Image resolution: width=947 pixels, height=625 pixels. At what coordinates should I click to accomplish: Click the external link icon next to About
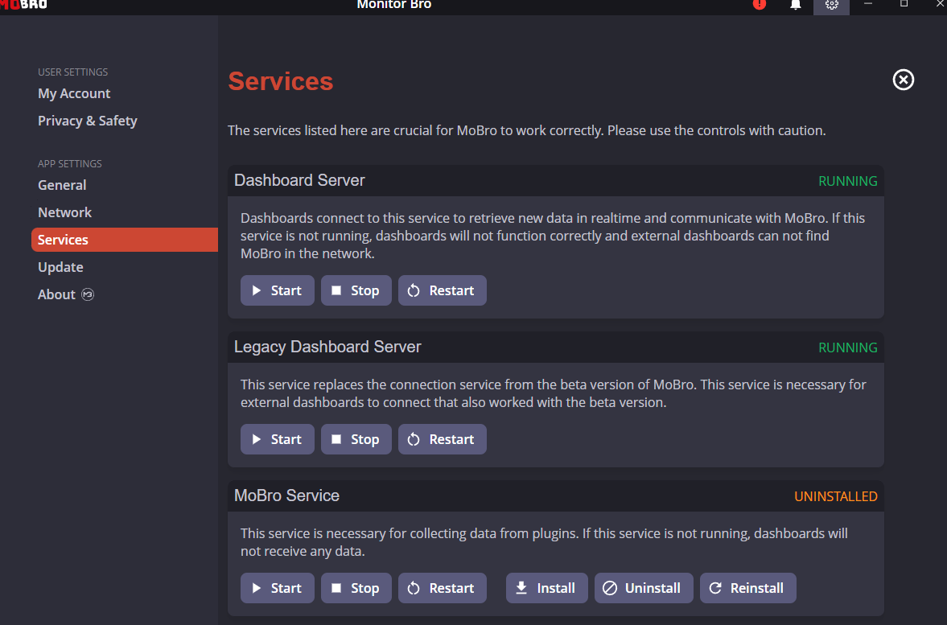click(x=88, y=294)
